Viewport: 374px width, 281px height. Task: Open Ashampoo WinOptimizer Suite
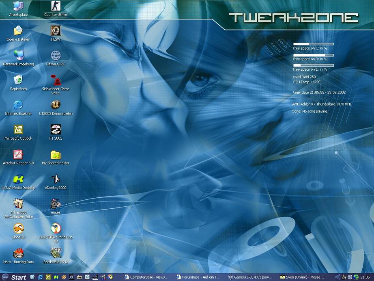[x=18, y=208]
